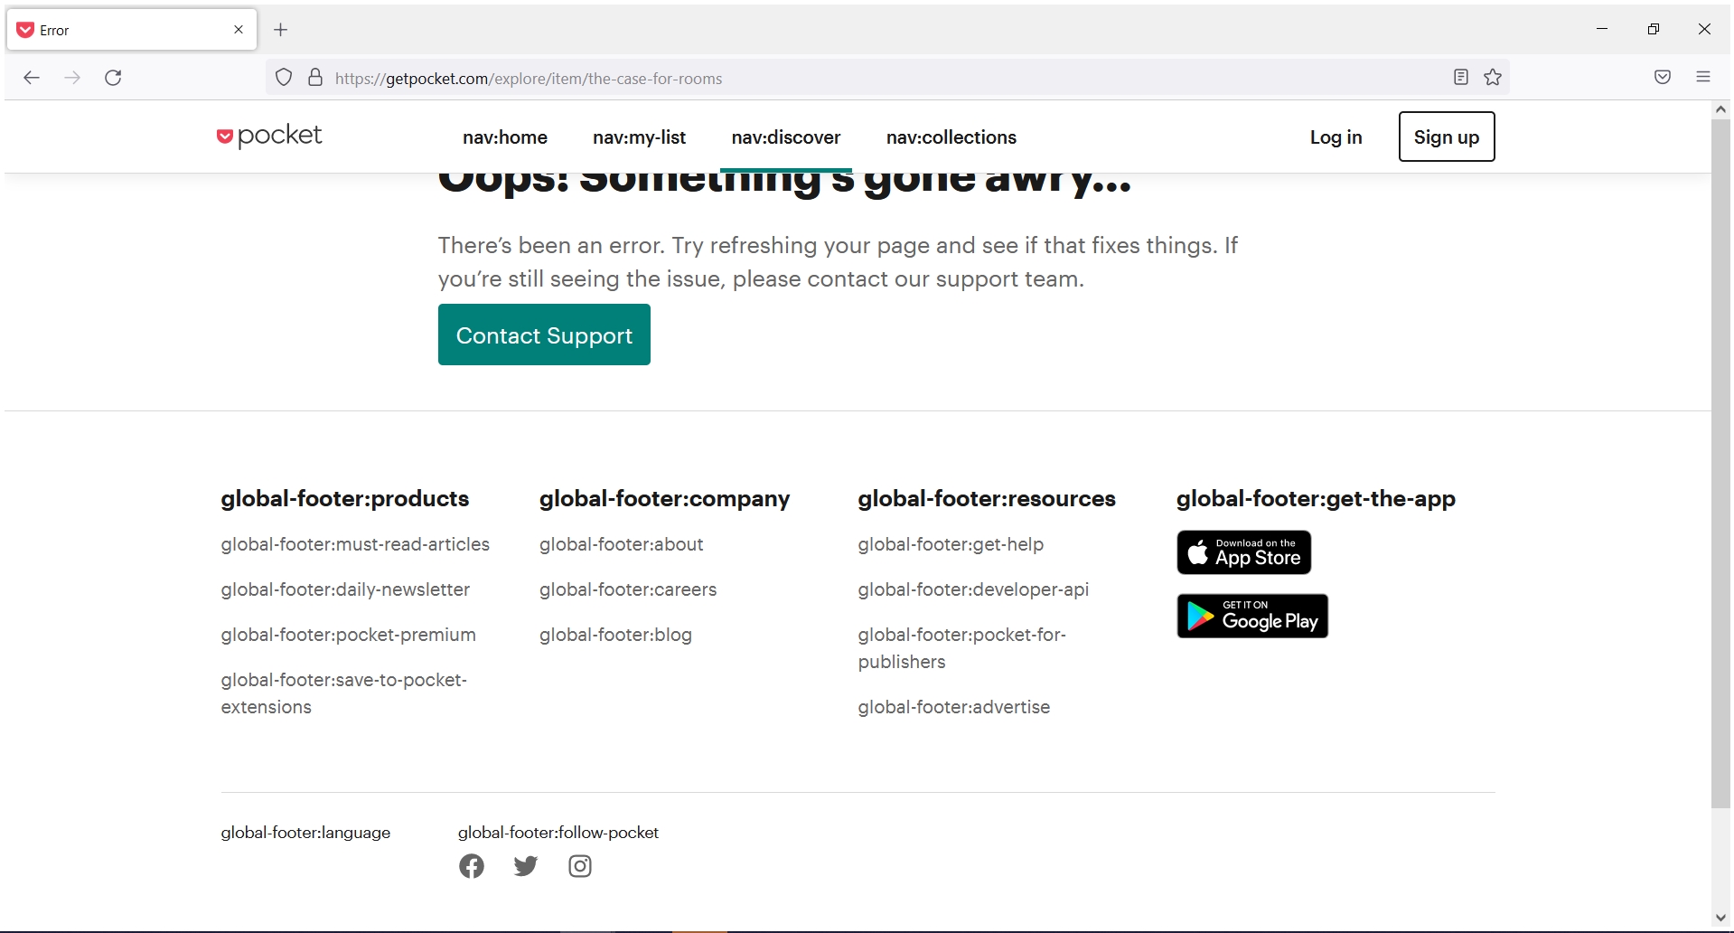
Task: Select the nav:home menu item
Action: (x=504, y=137)
